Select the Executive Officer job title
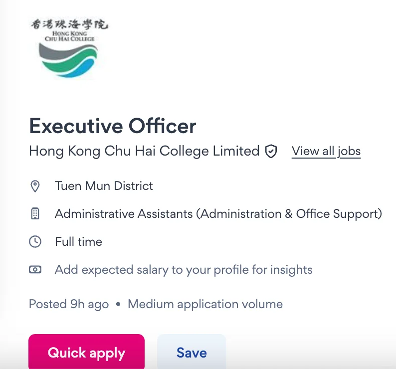Viewport: 396px width, 369px height. pos(113,126)
